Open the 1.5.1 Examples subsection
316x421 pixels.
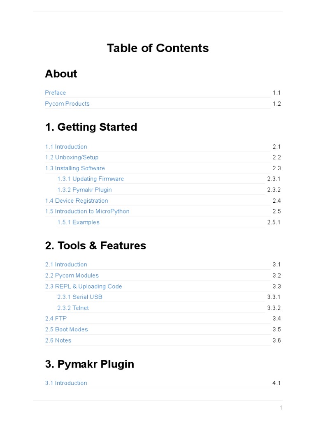(x=78, y=222)
